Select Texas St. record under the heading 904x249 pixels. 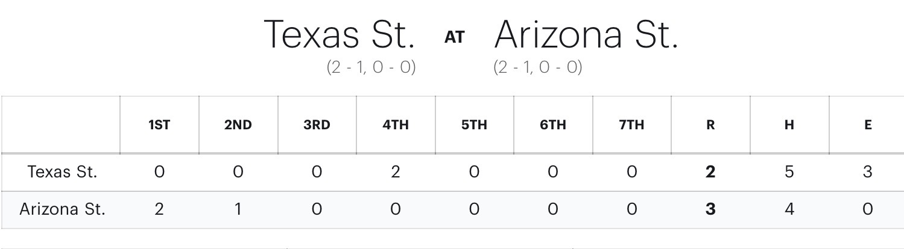pyautogui.click(x=371, y=67)
